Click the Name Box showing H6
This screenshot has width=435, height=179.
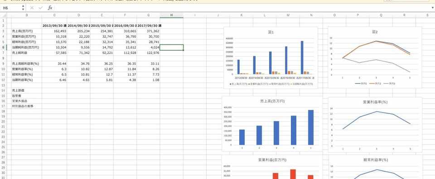(11, 8)
